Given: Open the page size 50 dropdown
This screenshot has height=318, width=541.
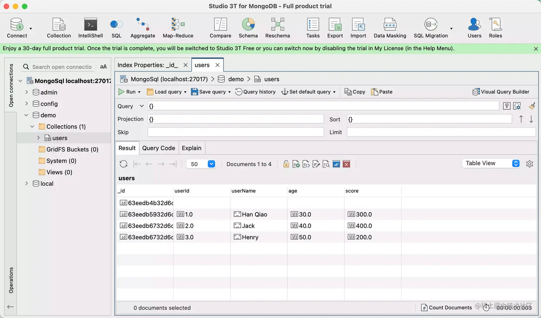Looking at the screenshot, I should 211,164.
